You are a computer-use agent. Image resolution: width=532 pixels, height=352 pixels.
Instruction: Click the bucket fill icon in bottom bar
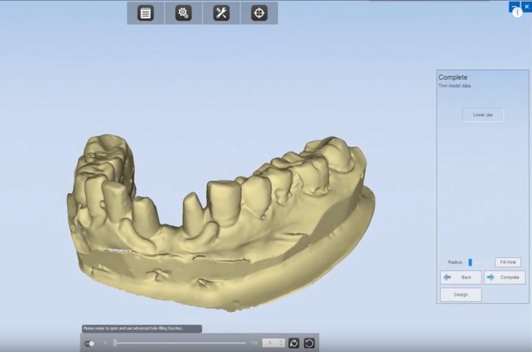(x=294, y=343)
